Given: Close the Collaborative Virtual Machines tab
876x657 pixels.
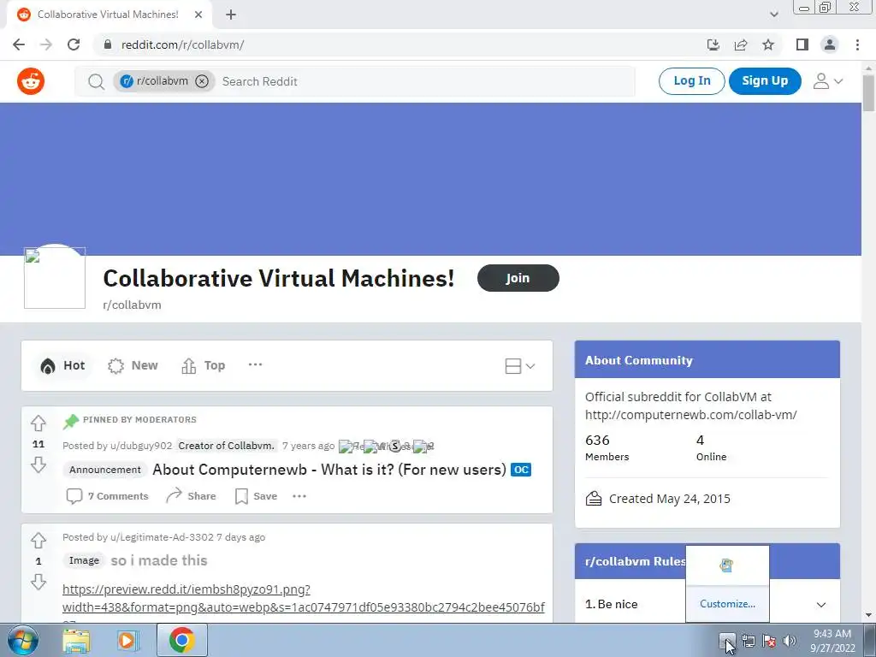Looking at the screenshot, I should tap(198, 15).
